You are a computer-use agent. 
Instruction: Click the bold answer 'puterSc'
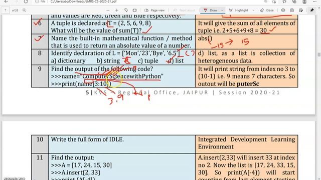pyautogui.click(x=248, y=84)
